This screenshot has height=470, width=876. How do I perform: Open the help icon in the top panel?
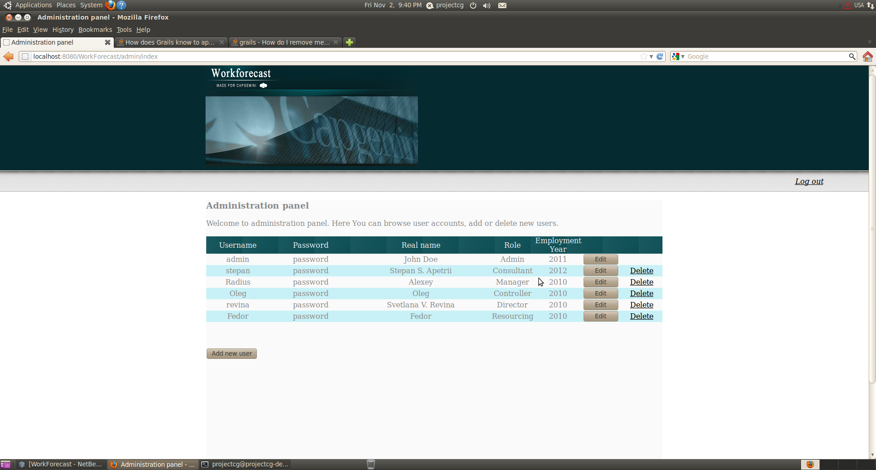coord(121,5)
